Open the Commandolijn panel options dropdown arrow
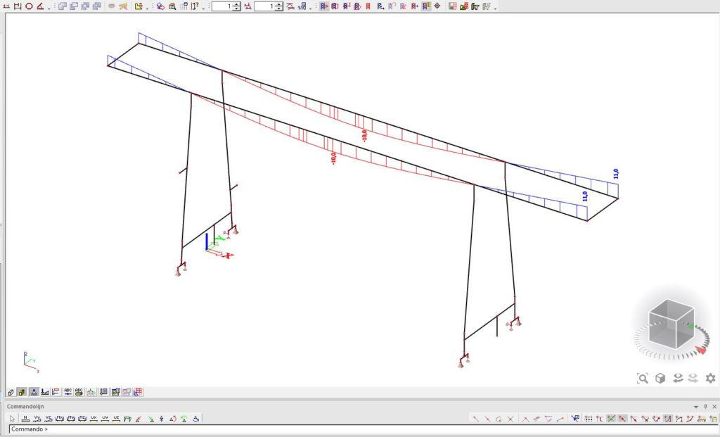The width and height of the screenshot is (720, 437). pos(696,407)
